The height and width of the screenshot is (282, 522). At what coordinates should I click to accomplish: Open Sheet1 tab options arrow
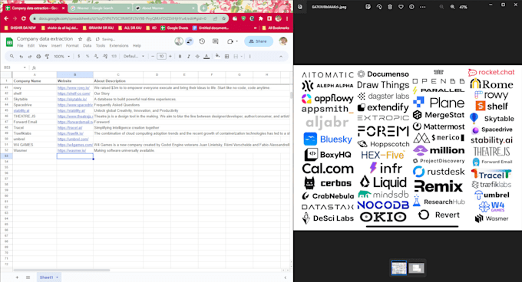[58, 277]
